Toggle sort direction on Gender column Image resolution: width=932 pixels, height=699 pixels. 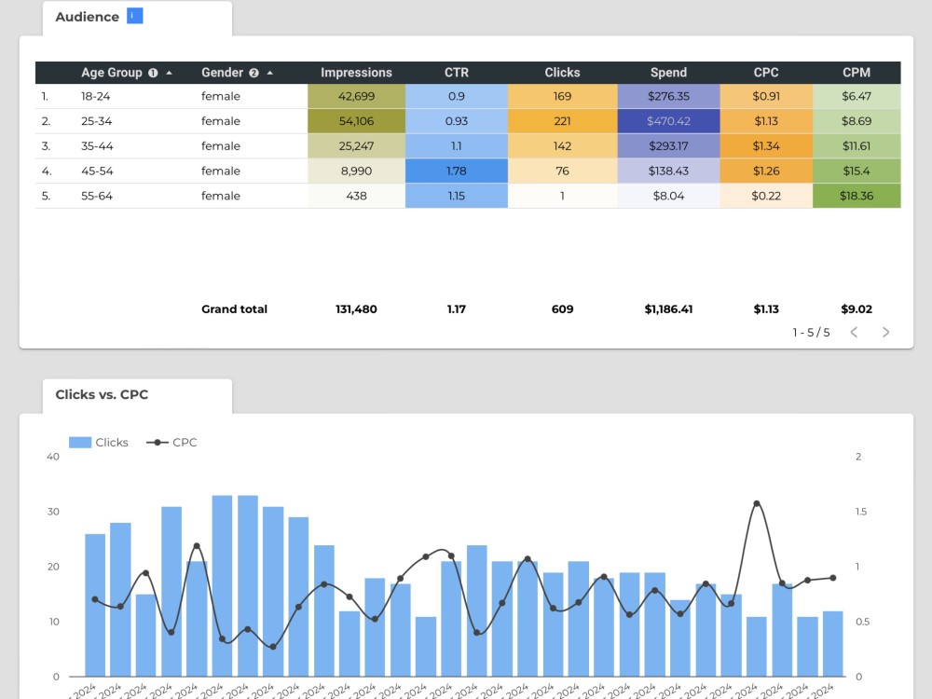(270, 72)
